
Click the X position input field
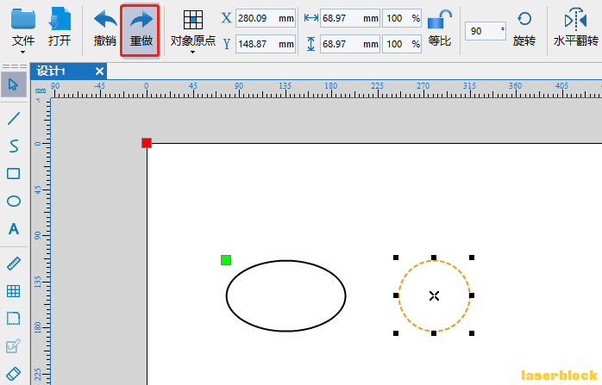coord(266,18)
